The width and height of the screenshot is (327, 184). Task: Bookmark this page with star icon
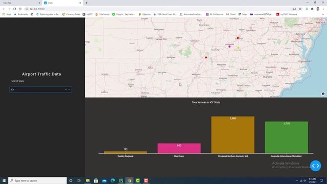(300, 9)
